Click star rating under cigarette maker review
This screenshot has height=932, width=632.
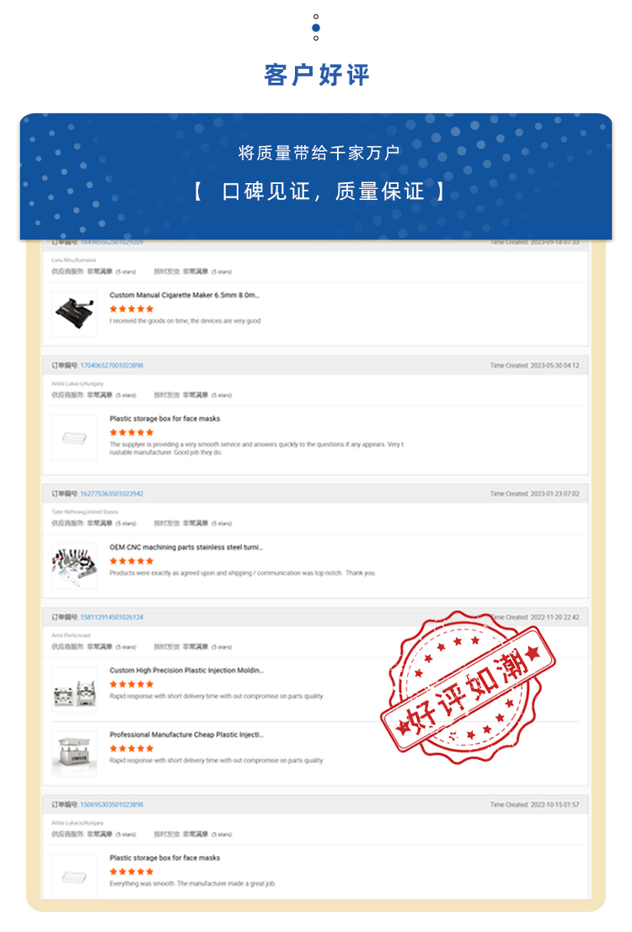tap(131, 309)
